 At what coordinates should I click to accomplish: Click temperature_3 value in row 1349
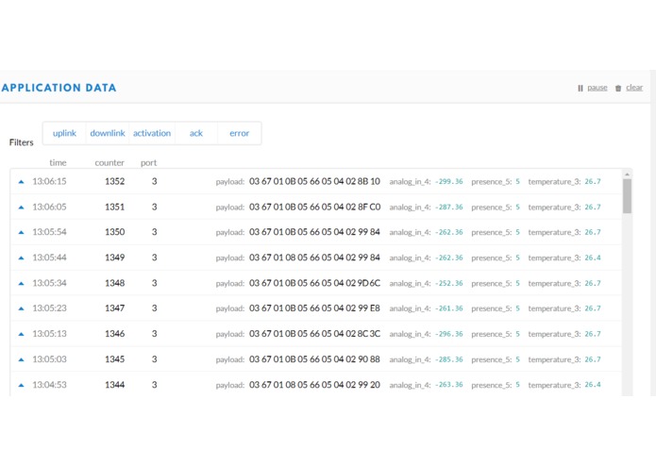tap(593, 258)
